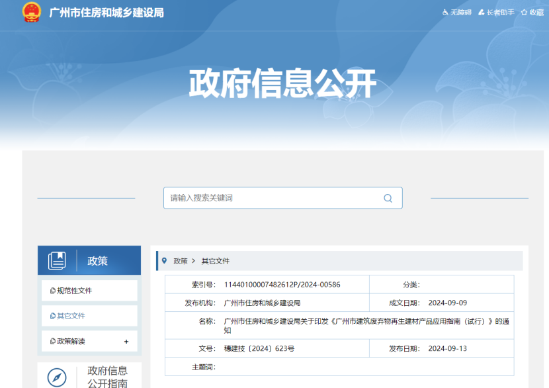Click the document icon beside 政策解读

click(52, 341)
